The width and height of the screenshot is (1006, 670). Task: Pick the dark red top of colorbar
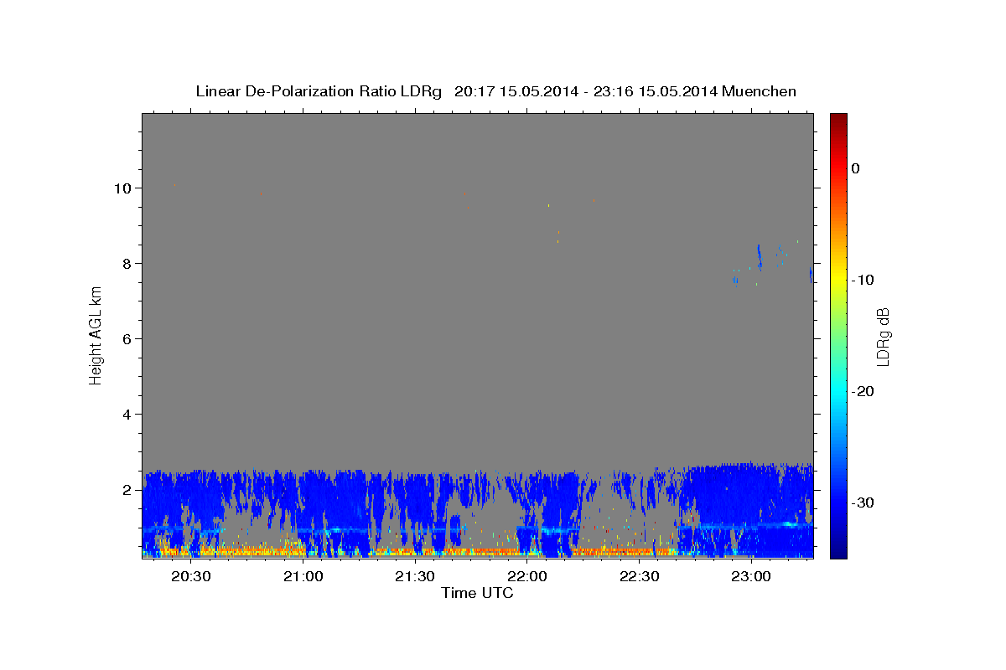tap(838, 118)
